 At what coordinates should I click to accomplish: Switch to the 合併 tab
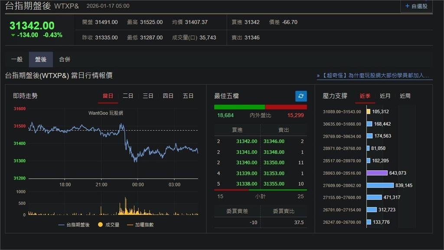coord(64,59)
